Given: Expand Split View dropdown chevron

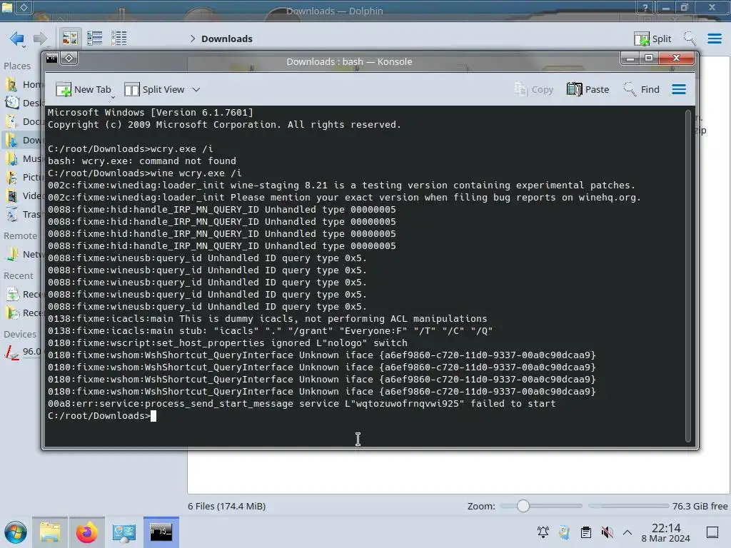Looking at the screenshot, I should (x=196, y=89).
